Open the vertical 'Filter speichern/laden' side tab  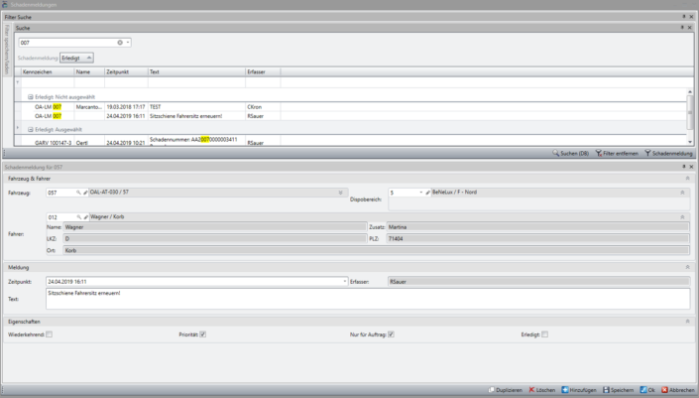6,50
